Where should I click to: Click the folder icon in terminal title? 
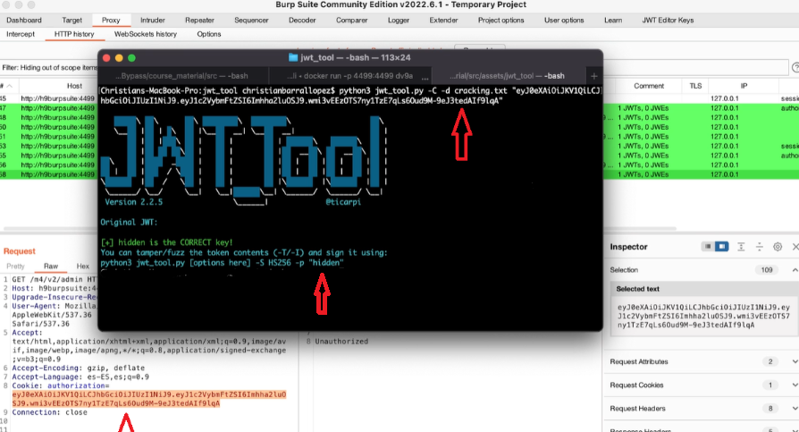click(x=293, y=57)
